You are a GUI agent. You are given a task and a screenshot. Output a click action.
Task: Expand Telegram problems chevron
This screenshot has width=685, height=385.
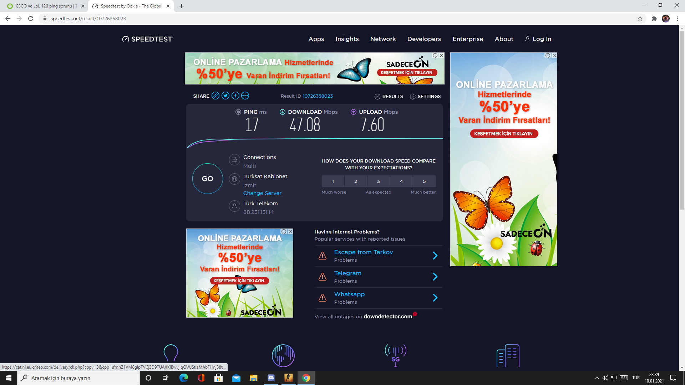click(x=435, y=277)
